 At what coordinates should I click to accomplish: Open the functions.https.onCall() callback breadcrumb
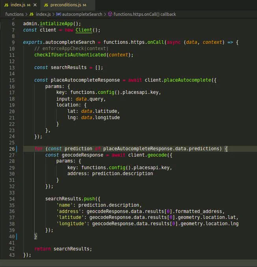coord(145,14)
